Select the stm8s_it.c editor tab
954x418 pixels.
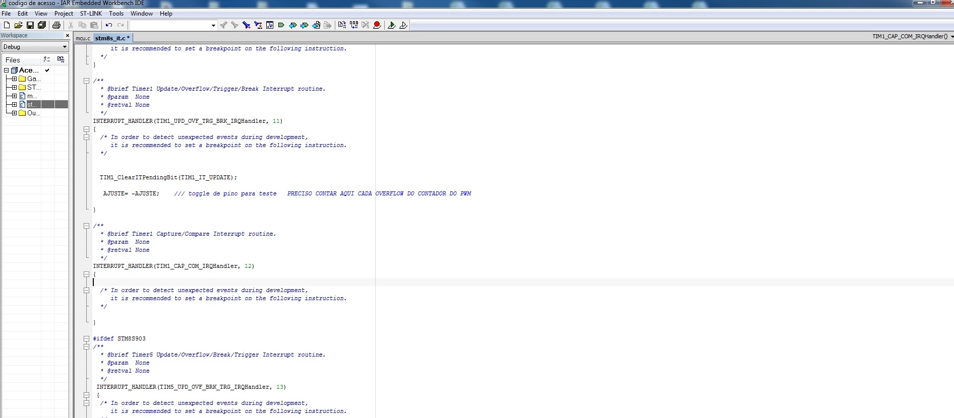point(112,38)
